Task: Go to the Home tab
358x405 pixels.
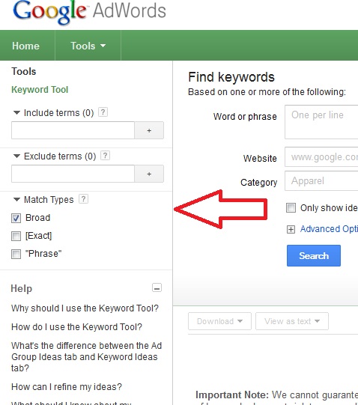Action: [26, 46]
